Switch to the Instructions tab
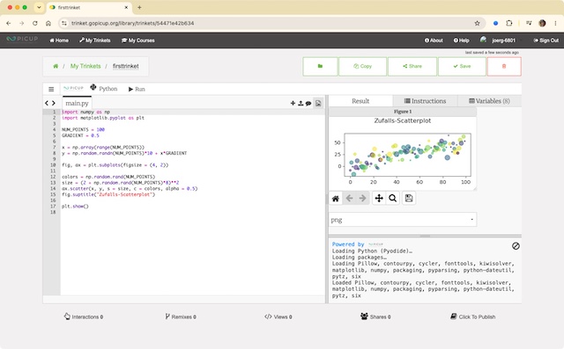 coord(425,101)
